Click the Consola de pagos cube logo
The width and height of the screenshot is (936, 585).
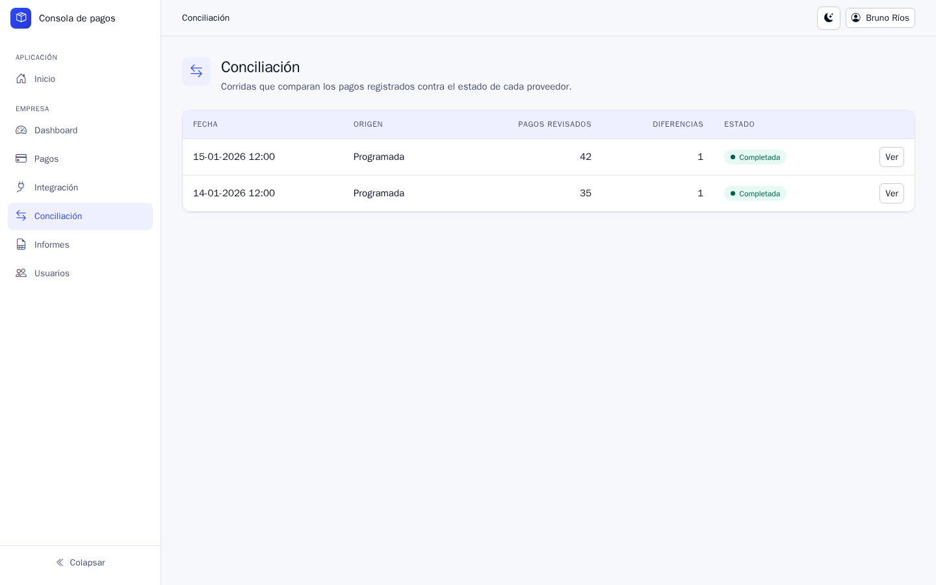pos(21,18)
